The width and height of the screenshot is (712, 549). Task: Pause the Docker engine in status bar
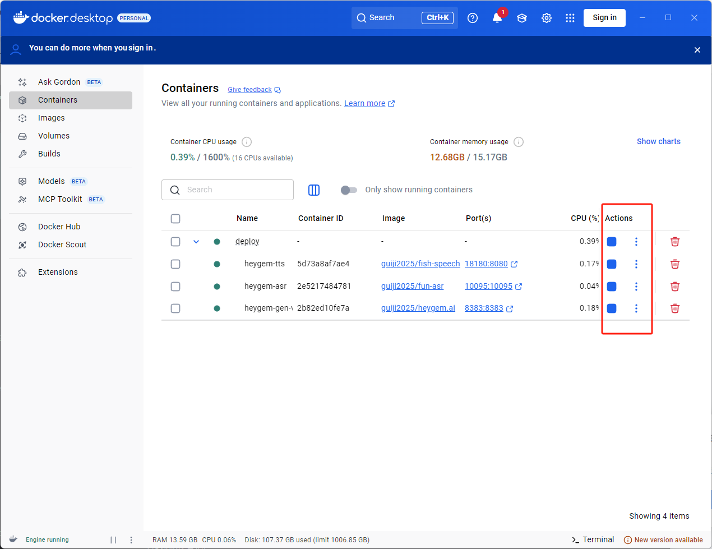113,540
